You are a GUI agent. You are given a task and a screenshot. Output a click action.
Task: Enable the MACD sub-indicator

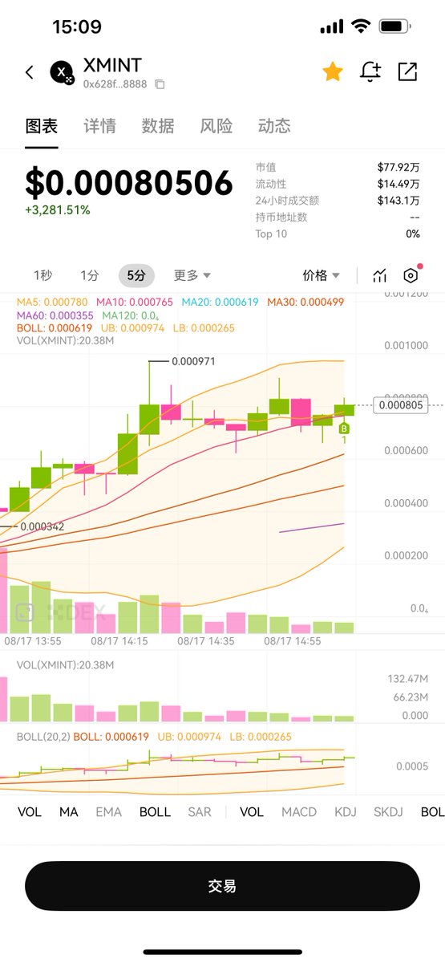pos(298,812)
